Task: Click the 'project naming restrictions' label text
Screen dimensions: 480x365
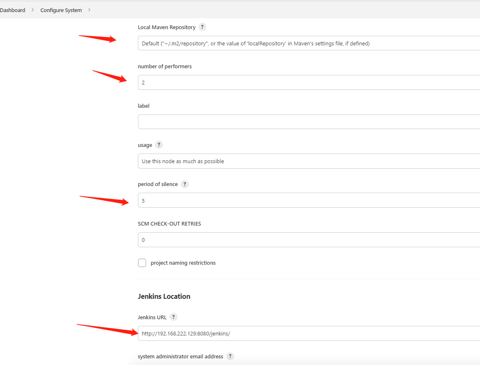Action: tap(183, 263)
